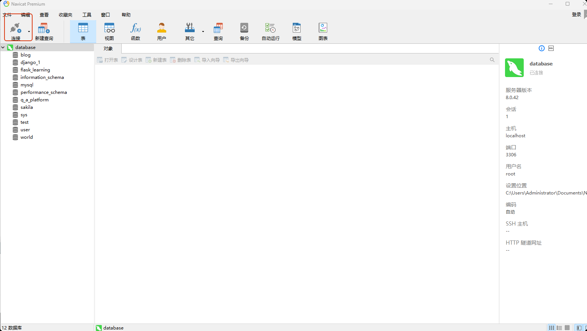Click the 设计表 (Design Table) button
Viewport: 587px width, 331px height.
[132, 60]
